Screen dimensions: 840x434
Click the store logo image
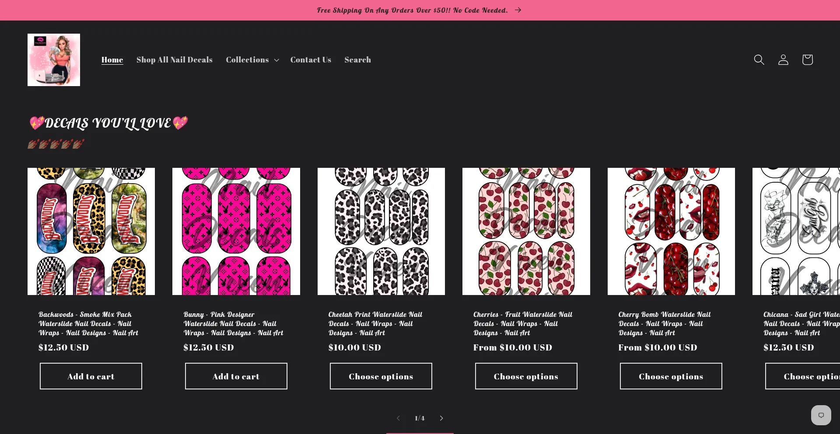(54, 60)
